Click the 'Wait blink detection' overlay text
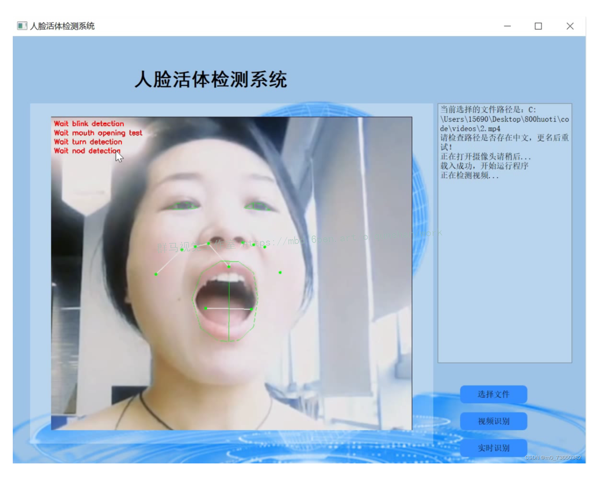Screen dimensions: 599x480 pos(89,124)
